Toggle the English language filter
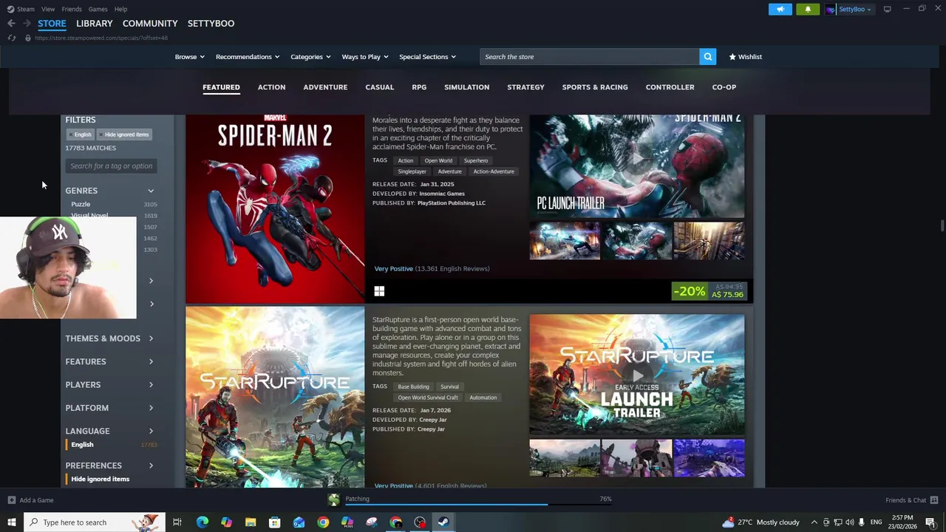This screenshot has width=946, height=532. point(82,445)
